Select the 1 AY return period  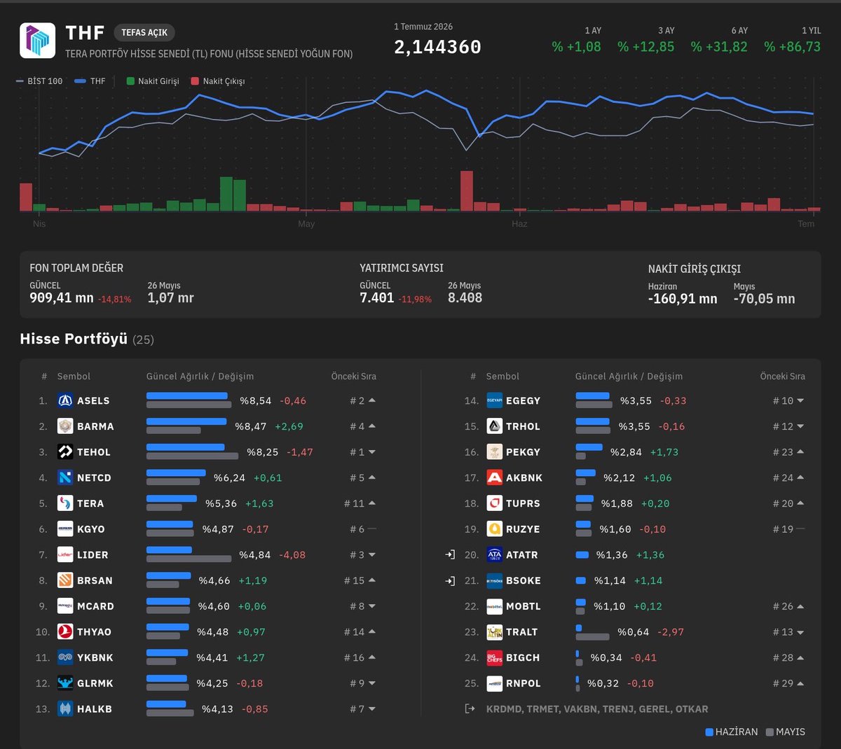[577, 40]
